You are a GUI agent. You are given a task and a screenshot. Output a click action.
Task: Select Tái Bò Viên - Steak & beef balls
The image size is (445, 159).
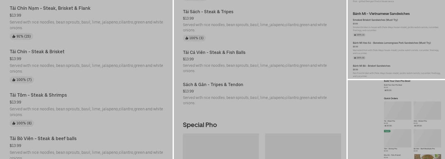[x=43, y=139]
